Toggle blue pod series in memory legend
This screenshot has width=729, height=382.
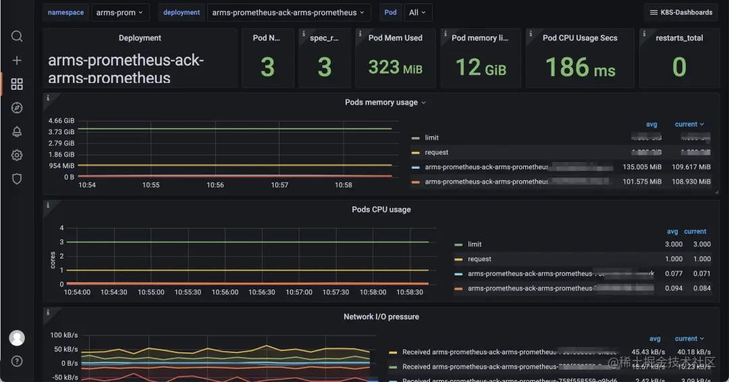(486, 167)
